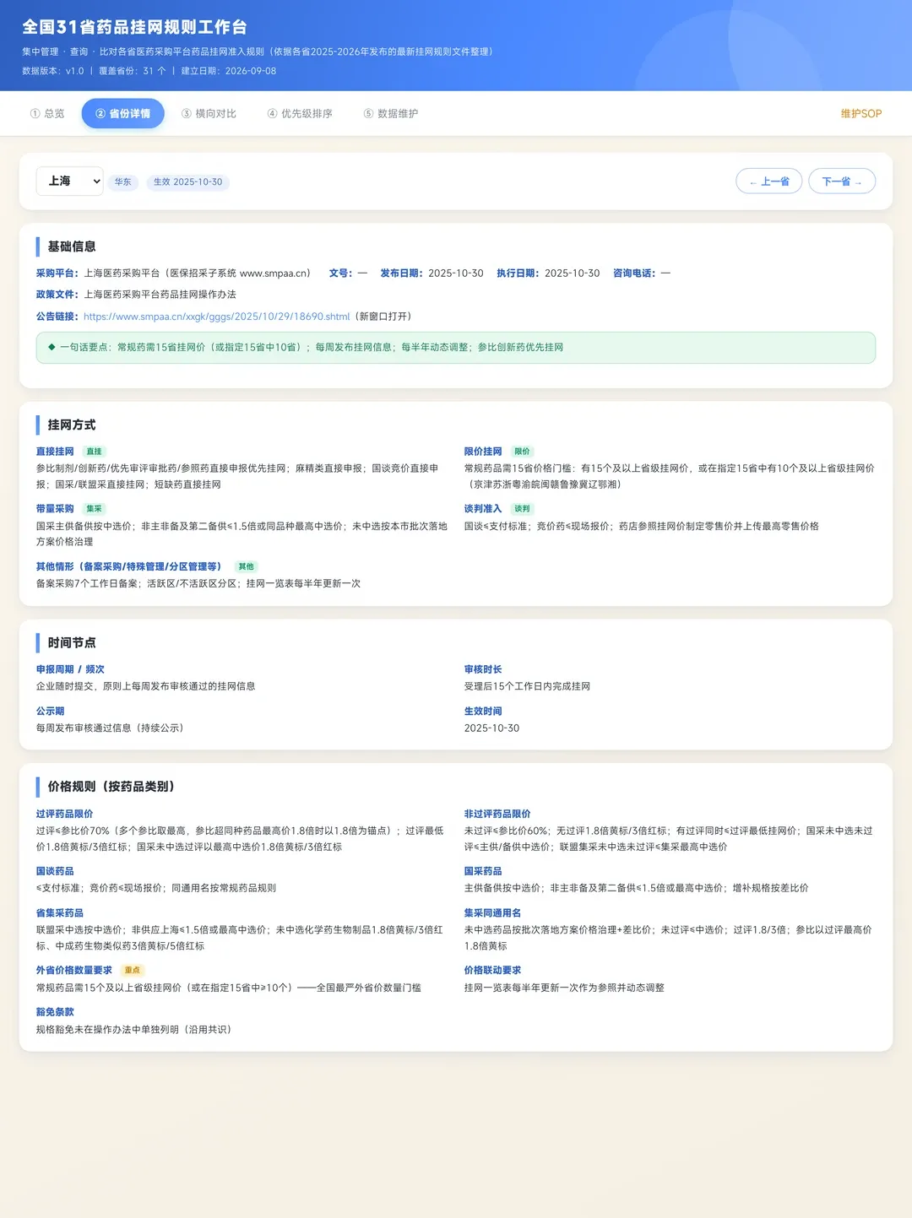The height and width of the screenshot is (1218, 912).
Task: Click the 重点 tag beside 外省价格数量要求
Action: 132,971
